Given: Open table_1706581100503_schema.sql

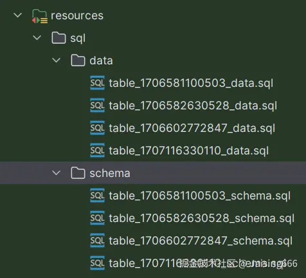Looking at the screenshot, I should [200, 196].
